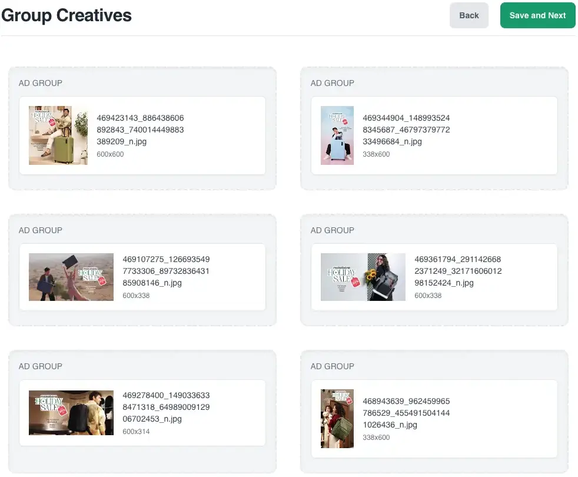Select the light blue suitcase portrait thumbnail
The width and height of the screenshot is (578, 477).
pyautogui.click(x=337, y=135)
